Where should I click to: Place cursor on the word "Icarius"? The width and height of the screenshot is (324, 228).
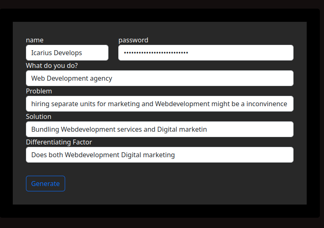42,53
